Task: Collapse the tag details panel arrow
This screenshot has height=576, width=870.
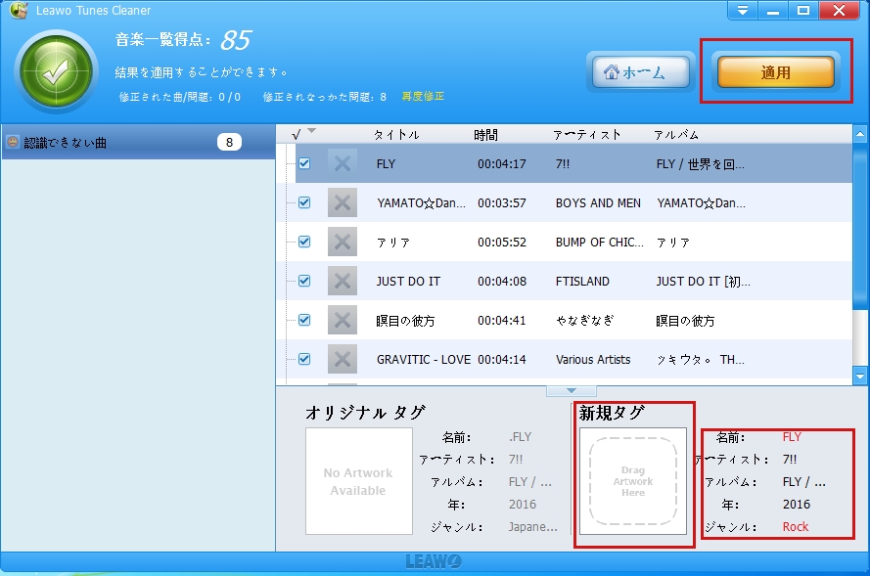Action: (563, 391)
